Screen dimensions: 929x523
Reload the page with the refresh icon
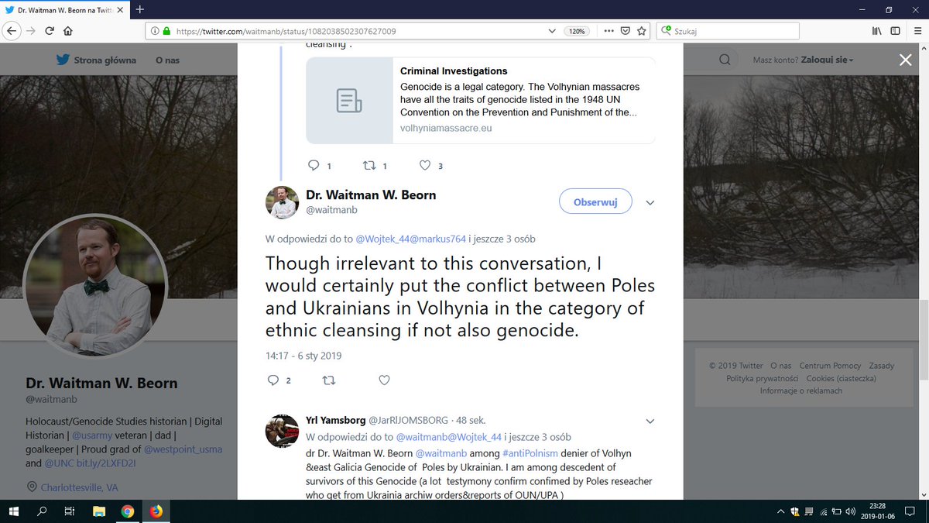coord(50,31)
